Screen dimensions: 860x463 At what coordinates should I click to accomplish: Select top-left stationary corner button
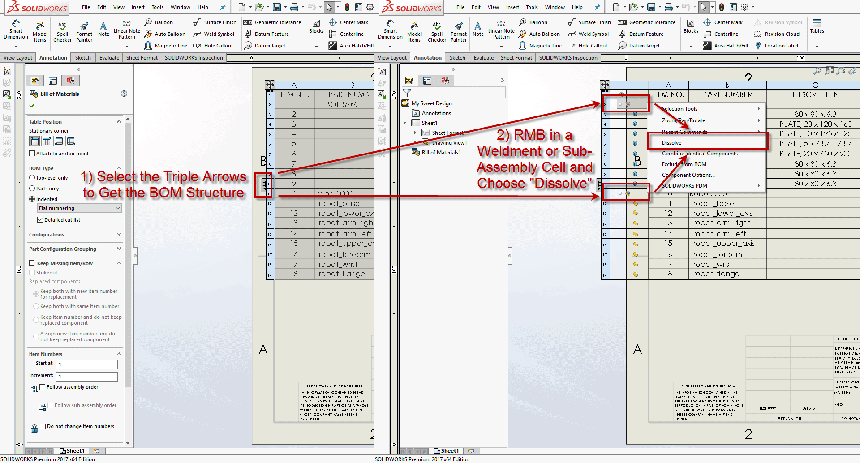[34, 141]
